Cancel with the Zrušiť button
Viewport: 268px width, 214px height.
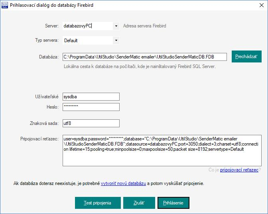click(139, 203)
